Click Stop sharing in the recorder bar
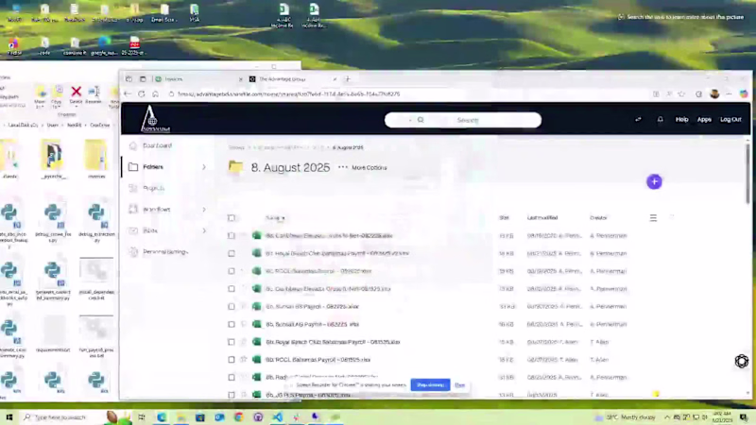This screenshot has height=425, width=756. coord(430,385)
